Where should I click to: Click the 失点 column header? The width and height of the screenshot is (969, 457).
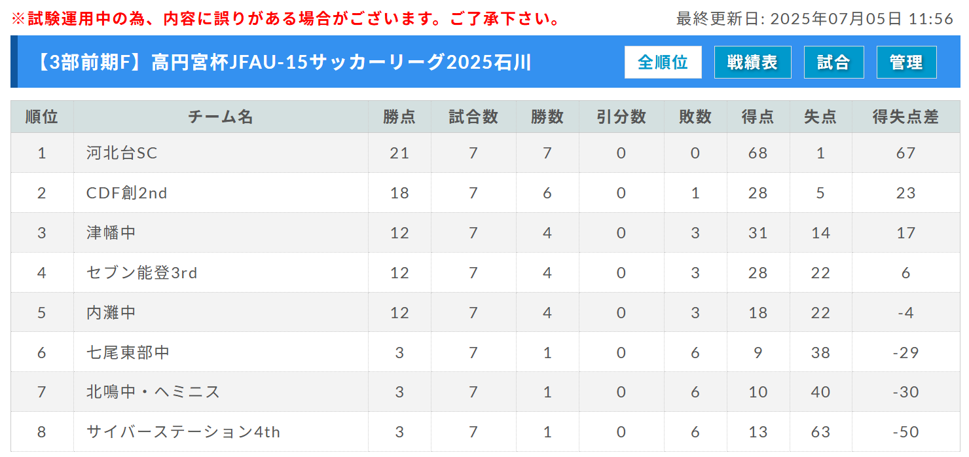tap(820, 117)
